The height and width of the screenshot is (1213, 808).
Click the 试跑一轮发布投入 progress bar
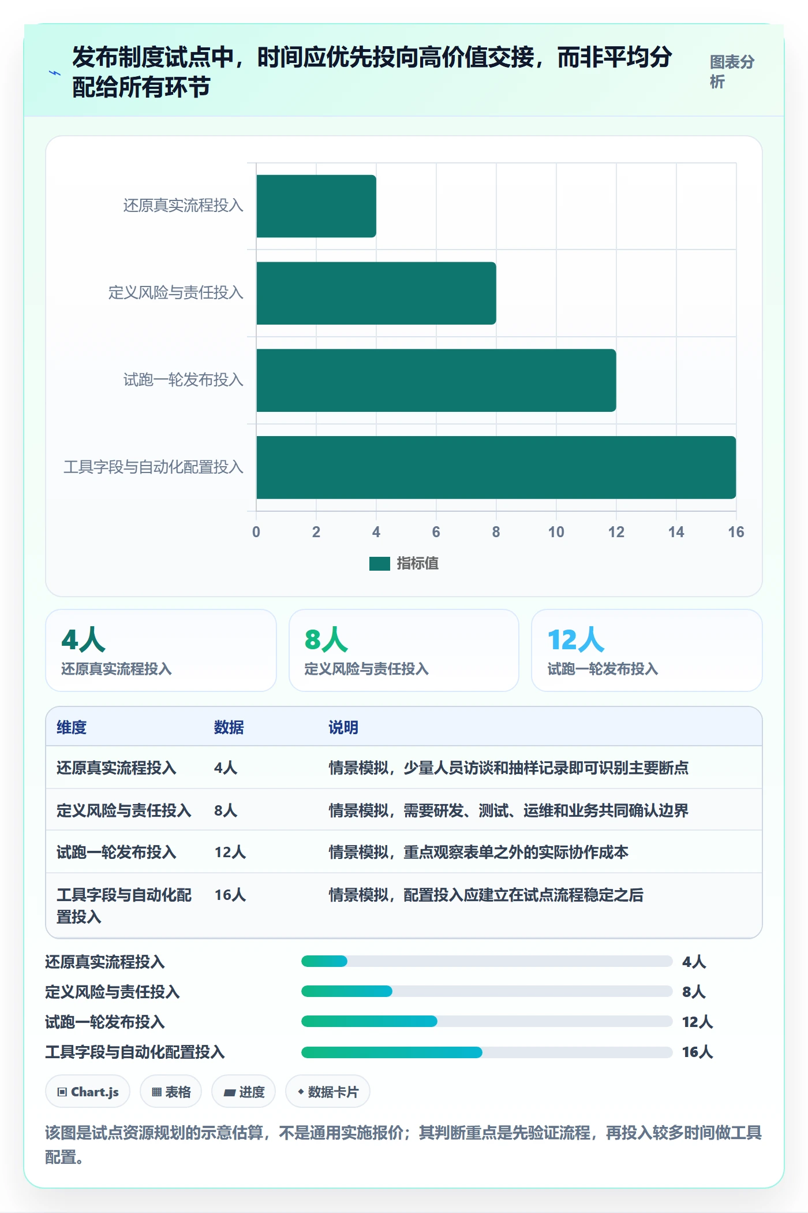(487, 1021)
